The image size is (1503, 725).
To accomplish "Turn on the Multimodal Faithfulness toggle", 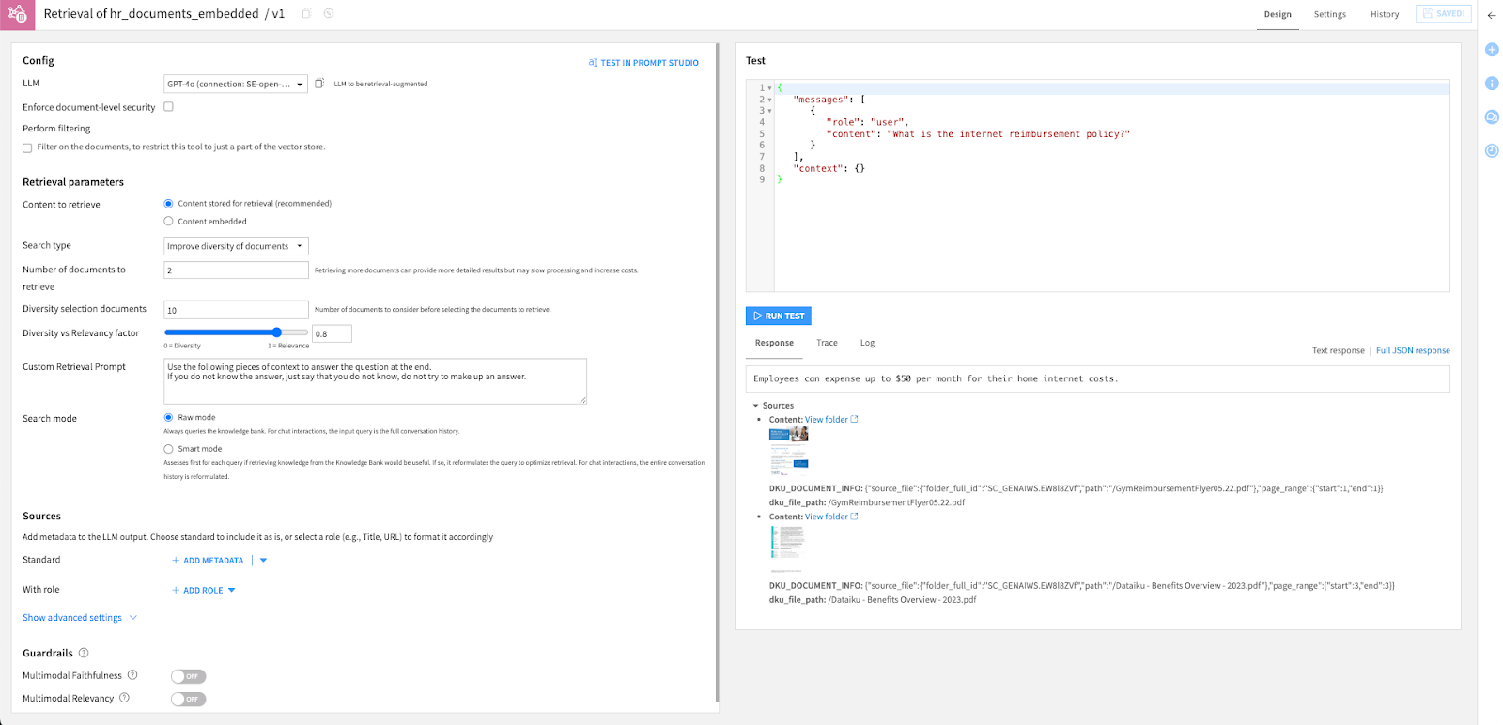I will pos(188,676).
